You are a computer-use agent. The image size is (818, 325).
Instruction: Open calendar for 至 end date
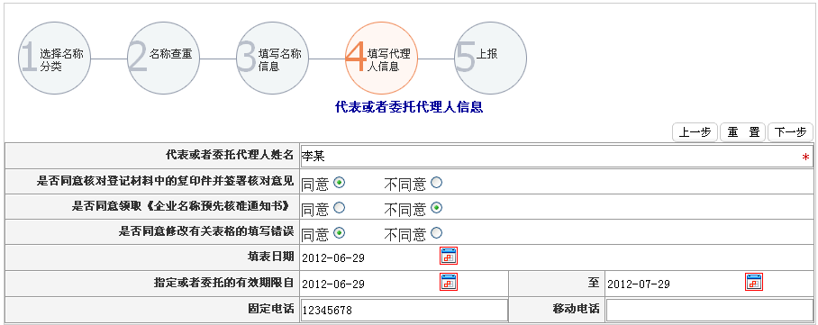(754, 282)
